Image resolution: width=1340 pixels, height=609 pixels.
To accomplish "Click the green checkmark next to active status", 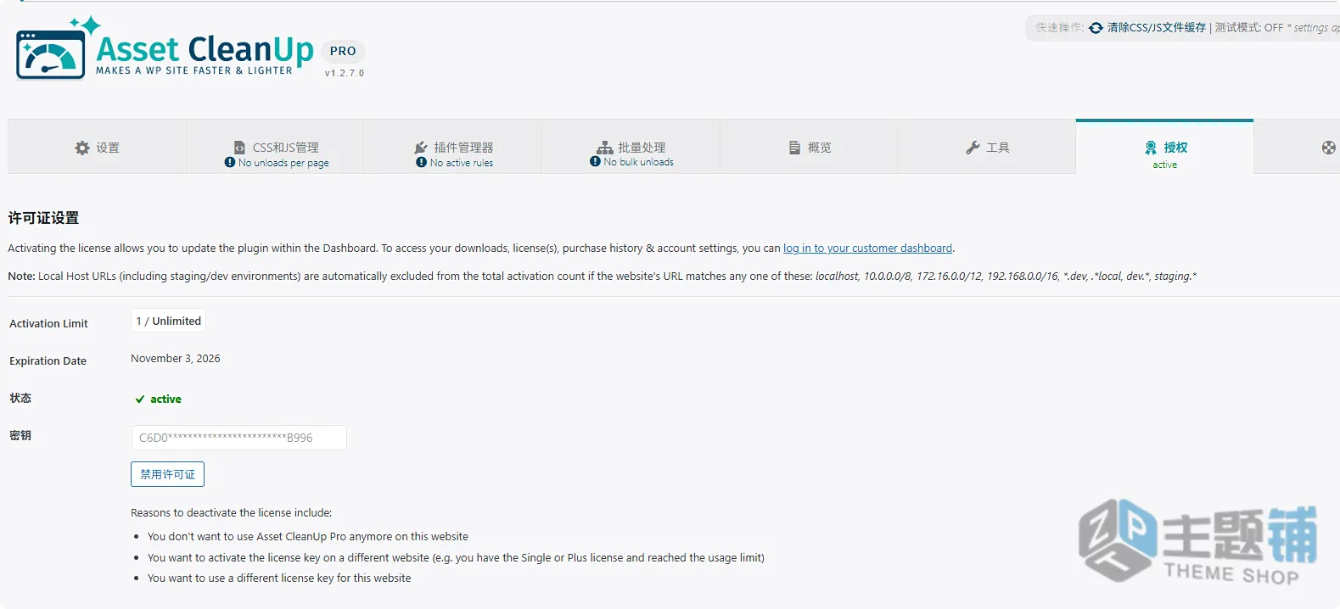I will 140,399.
